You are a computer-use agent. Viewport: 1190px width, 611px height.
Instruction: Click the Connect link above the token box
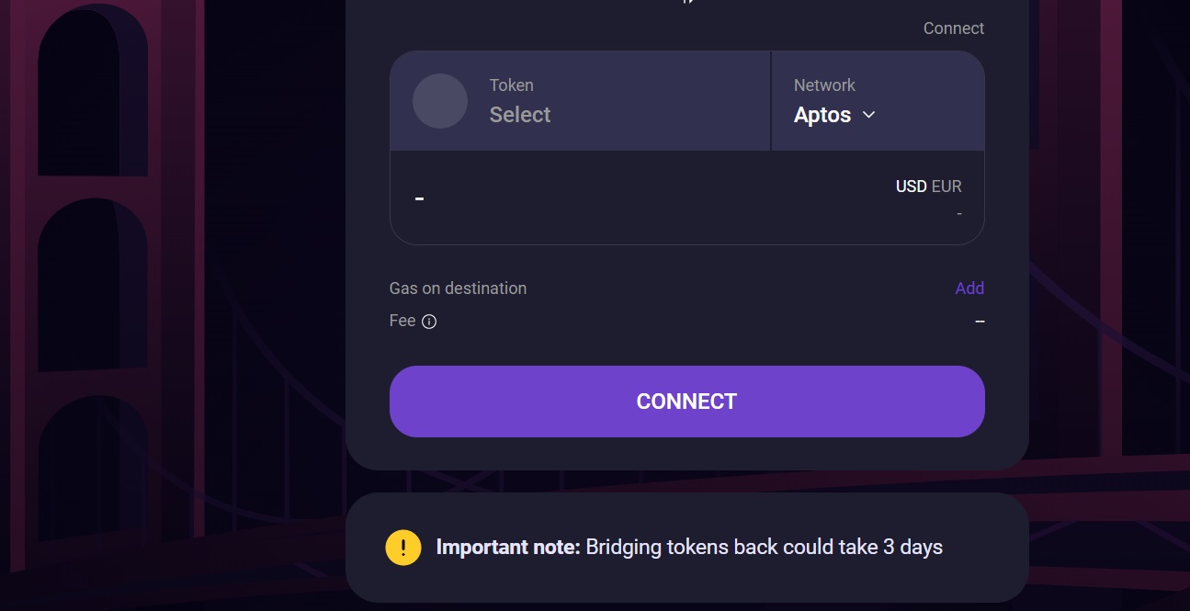click(x=953, y=28)
